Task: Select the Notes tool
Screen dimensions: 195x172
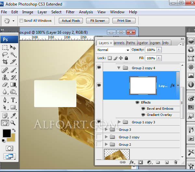Action: 5,116
